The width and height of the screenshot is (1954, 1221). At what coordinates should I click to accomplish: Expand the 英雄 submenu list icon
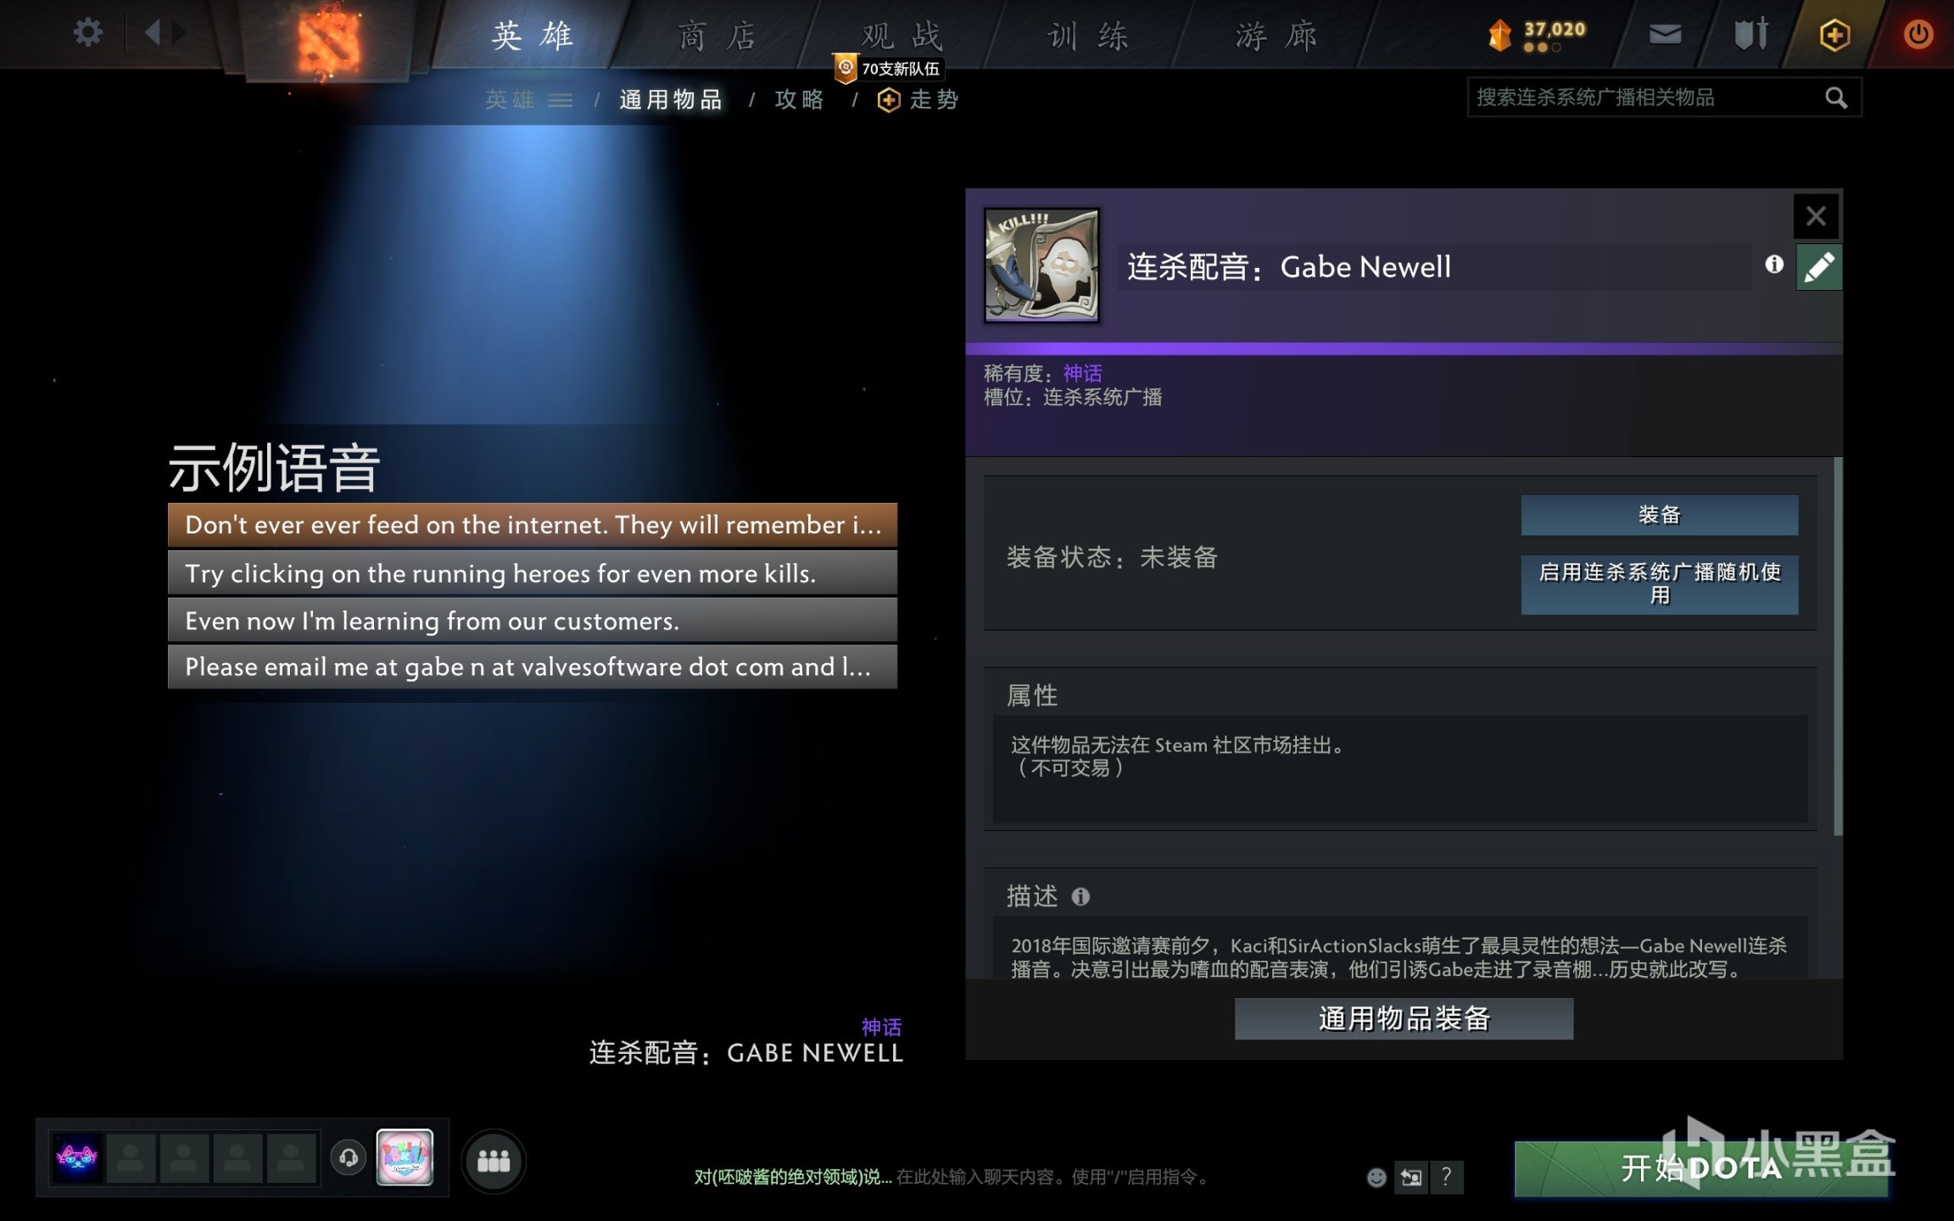click(x=560, y=100)
